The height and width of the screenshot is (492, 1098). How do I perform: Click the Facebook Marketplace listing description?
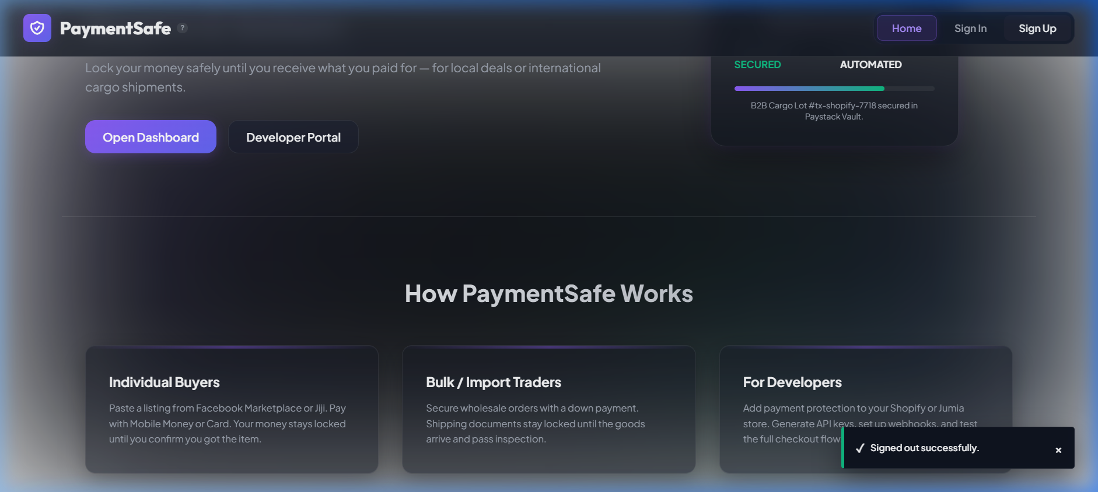click(228, 424)
